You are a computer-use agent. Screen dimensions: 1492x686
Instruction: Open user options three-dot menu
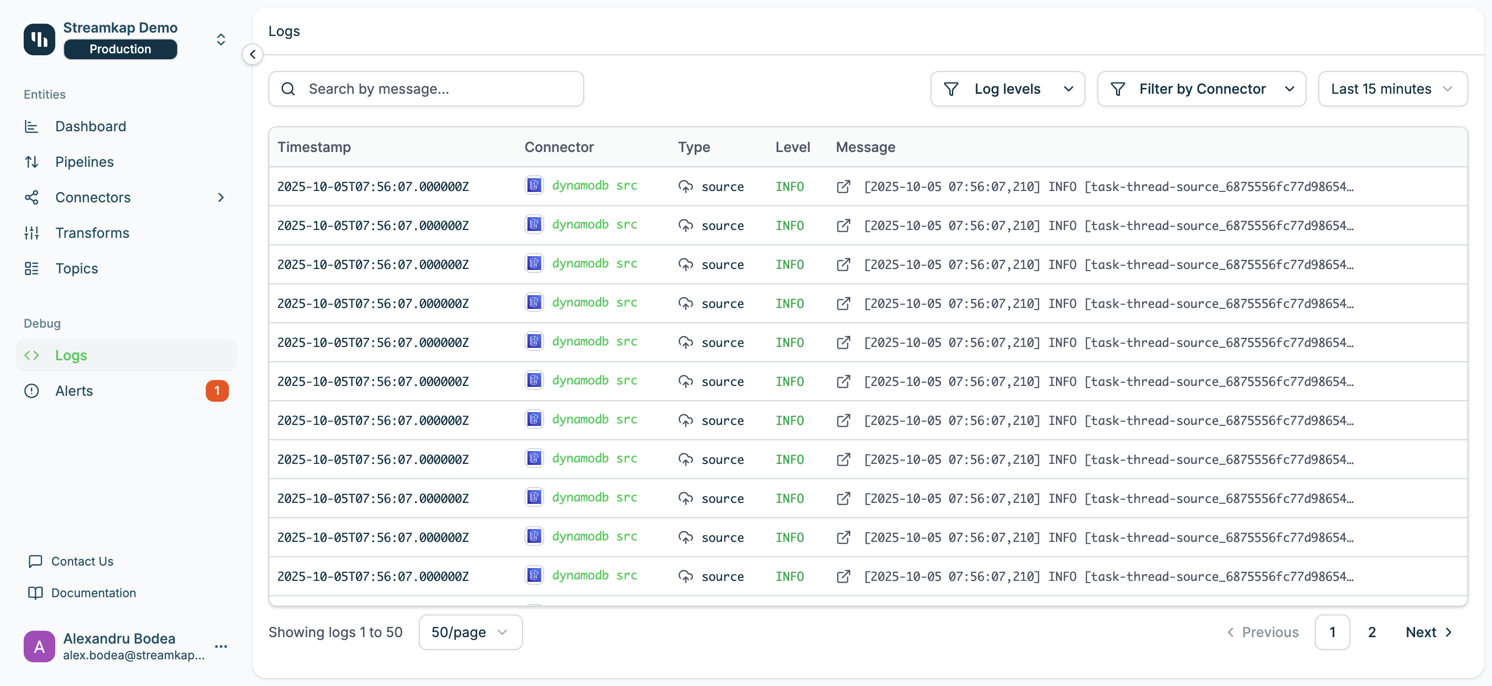click(x=221, y=646)
